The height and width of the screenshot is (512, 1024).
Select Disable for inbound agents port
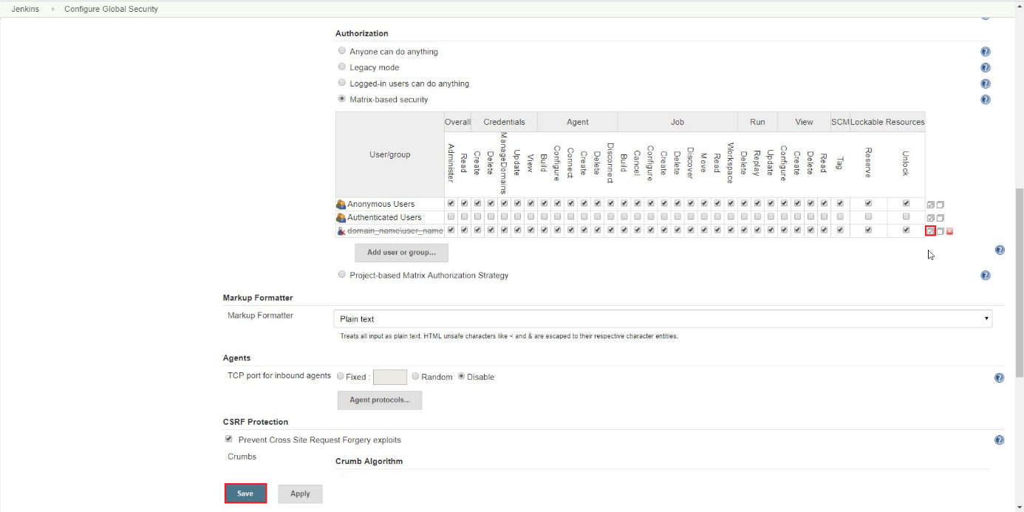pos(462,377)
